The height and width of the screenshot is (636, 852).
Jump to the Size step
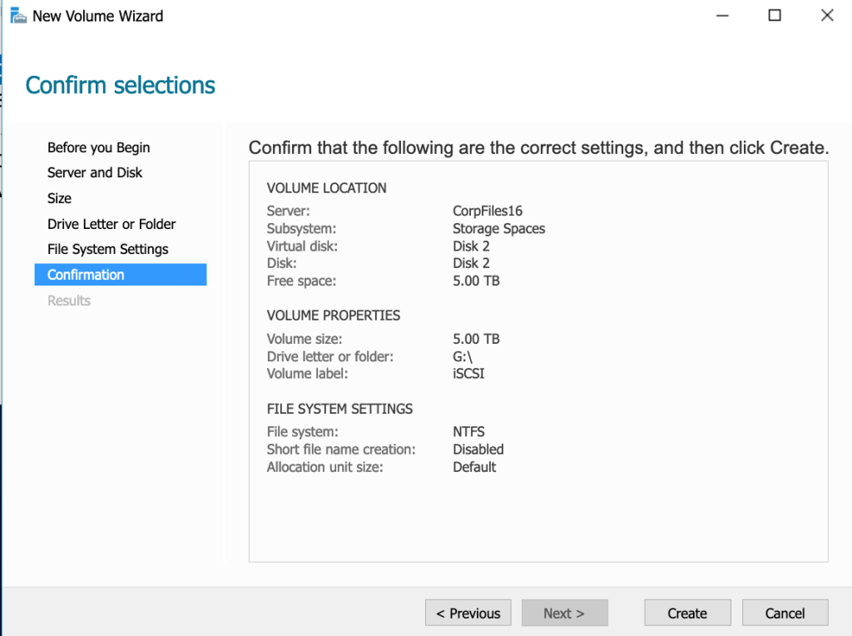click(59, 198)
